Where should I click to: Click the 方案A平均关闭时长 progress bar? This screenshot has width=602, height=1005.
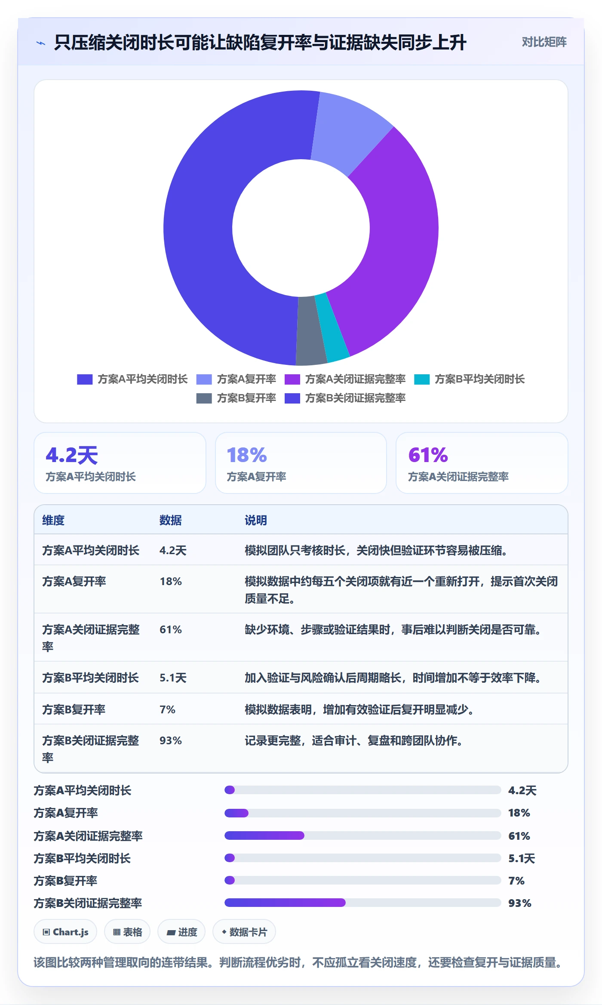(362, 790)
